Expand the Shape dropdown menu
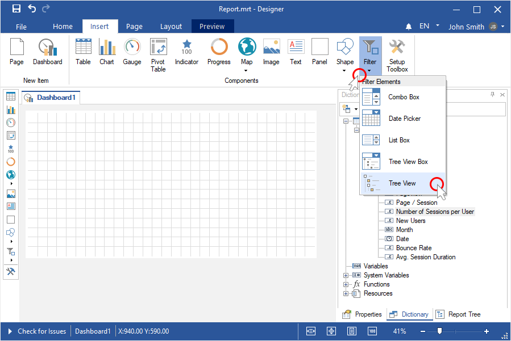Viewport: 511px width, 341px height. tap(344, 71)
